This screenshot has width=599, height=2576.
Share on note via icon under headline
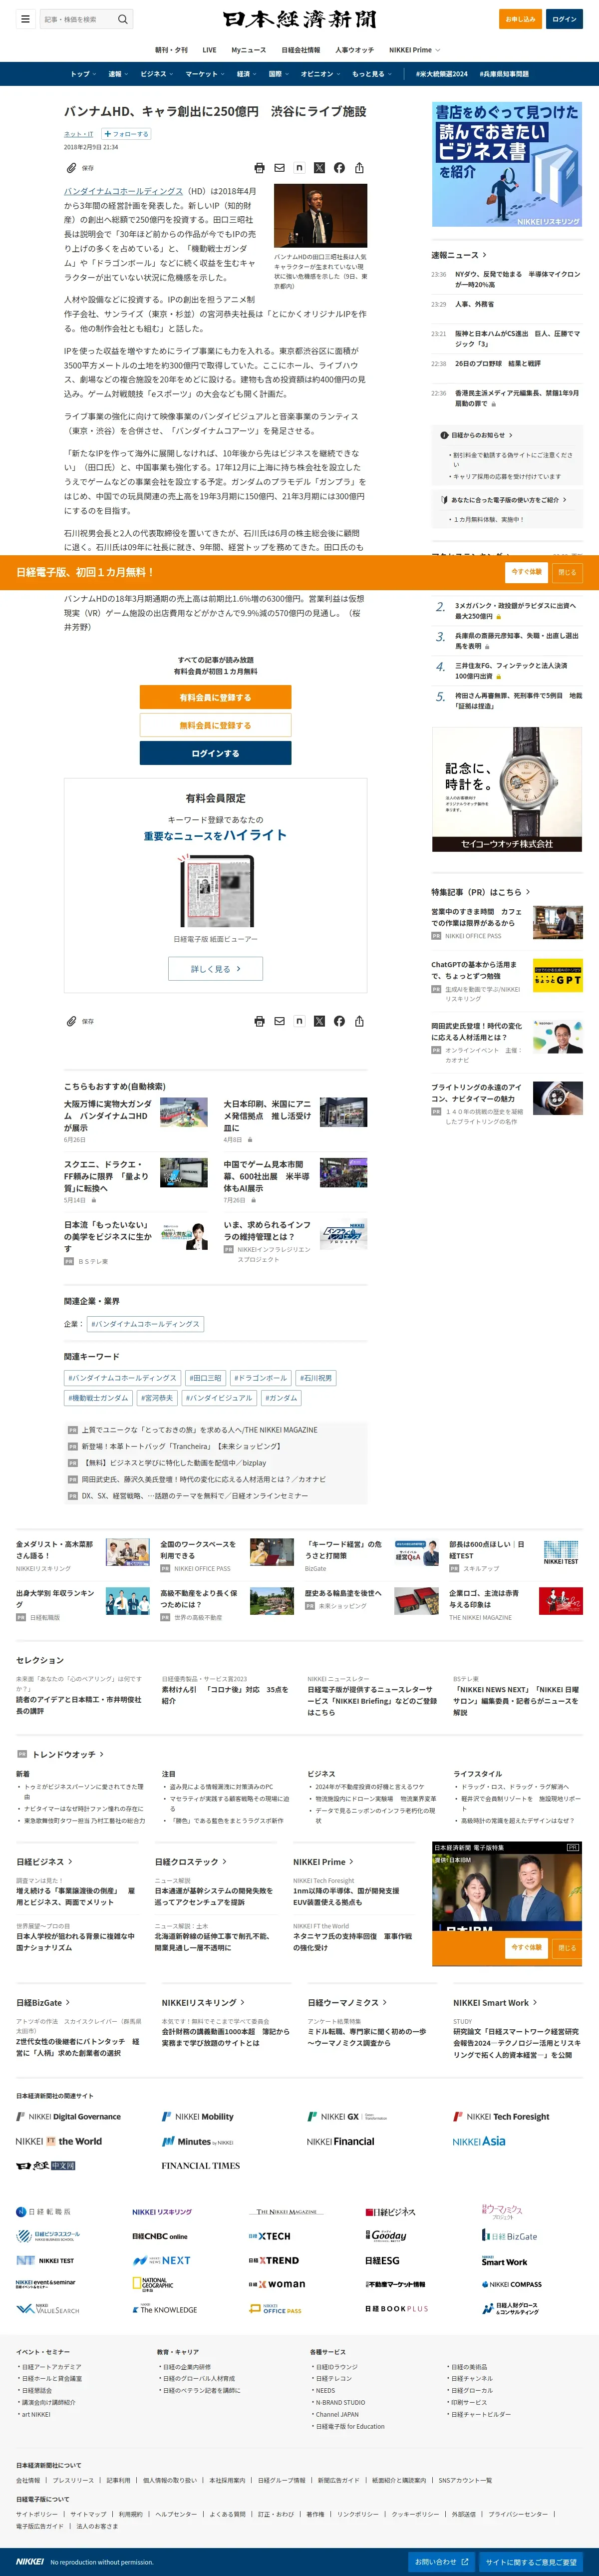point(299,168)
